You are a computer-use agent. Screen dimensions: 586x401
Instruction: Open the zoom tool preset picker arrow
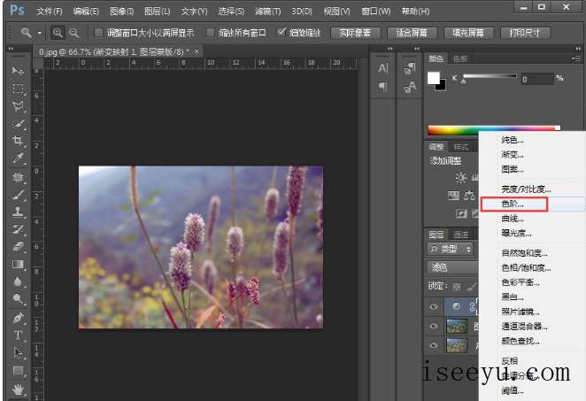click(40, 33)
